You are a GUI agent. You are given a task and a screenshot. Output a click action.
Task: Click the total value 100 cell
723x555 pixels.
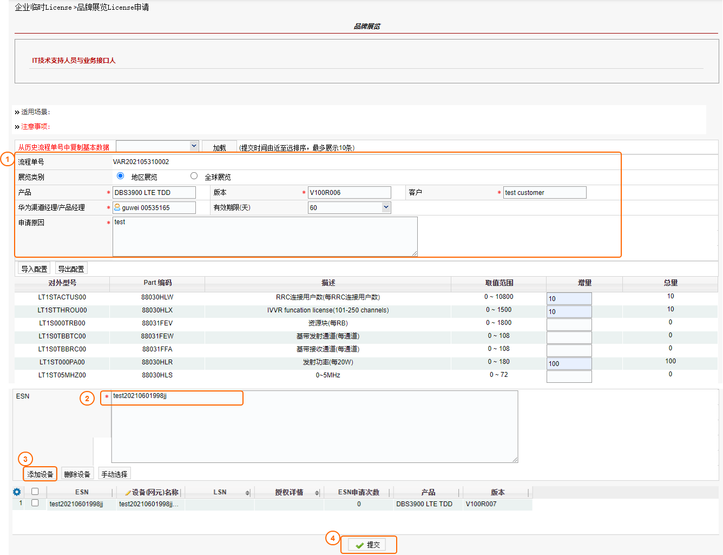coord(671,361)
